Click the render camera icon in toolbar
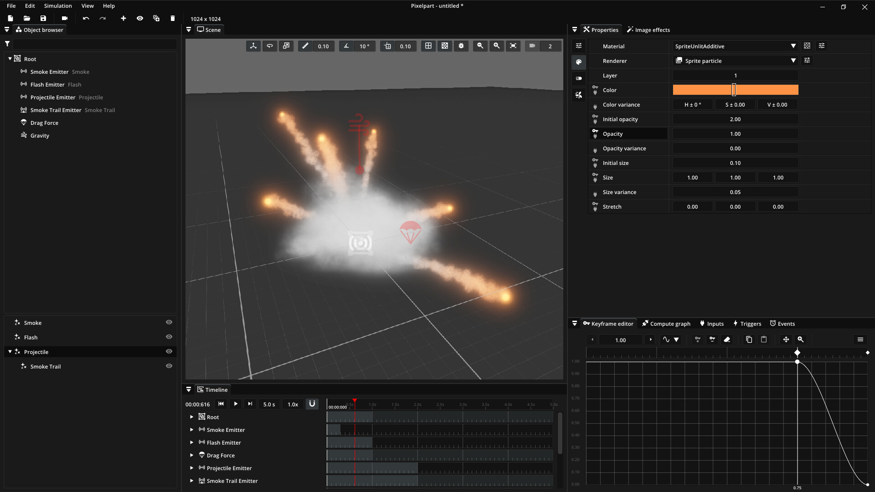875x492 pixels. [x=65, y=19]
